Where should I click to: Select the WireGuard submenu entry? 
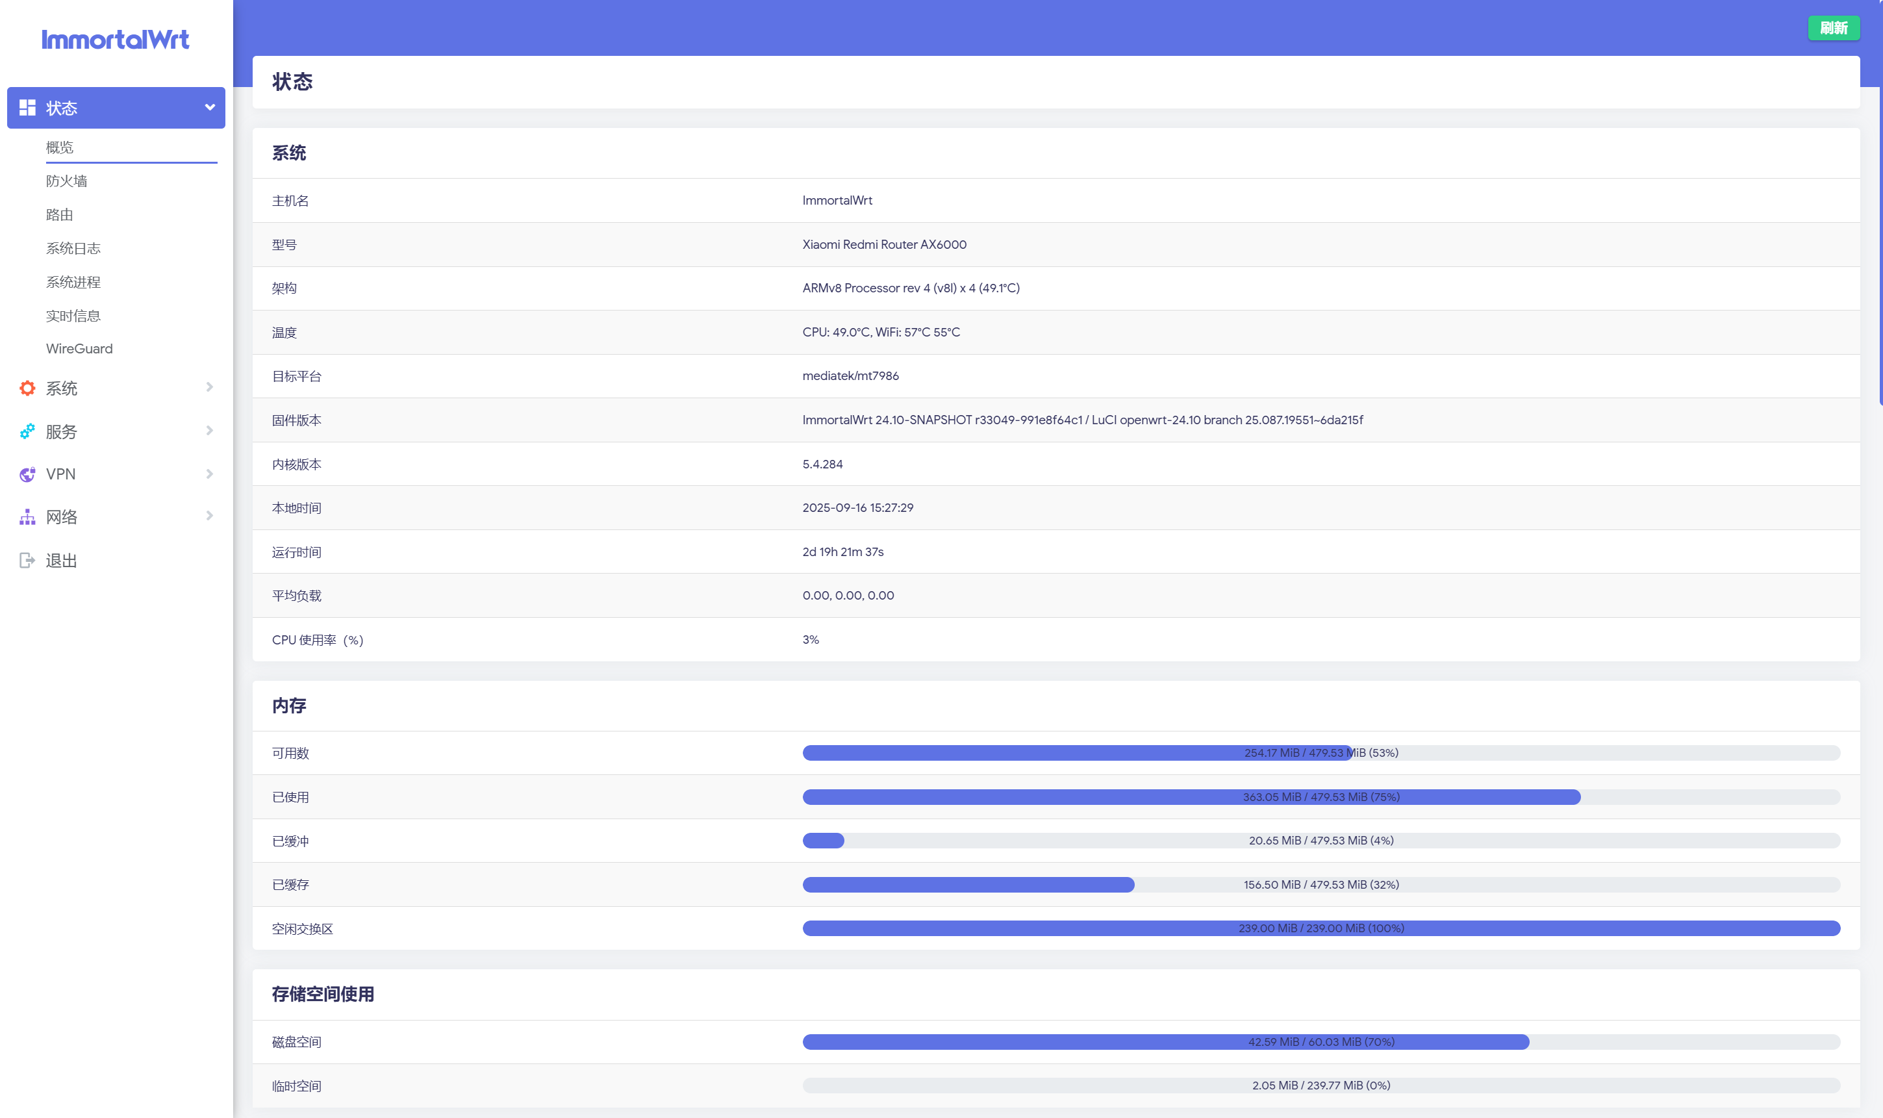tap(79, 349)
